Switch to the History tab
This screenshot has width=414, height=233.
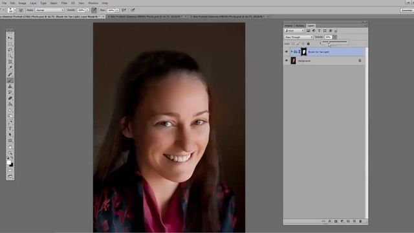pos(289,26)
